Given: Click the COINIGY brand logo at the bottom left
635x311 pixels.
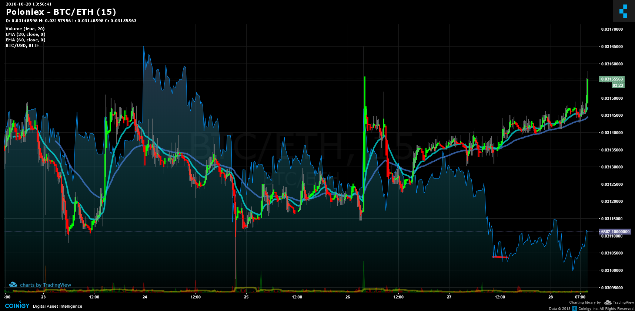Looking at the screenshot, I should (x=17, y=306).
